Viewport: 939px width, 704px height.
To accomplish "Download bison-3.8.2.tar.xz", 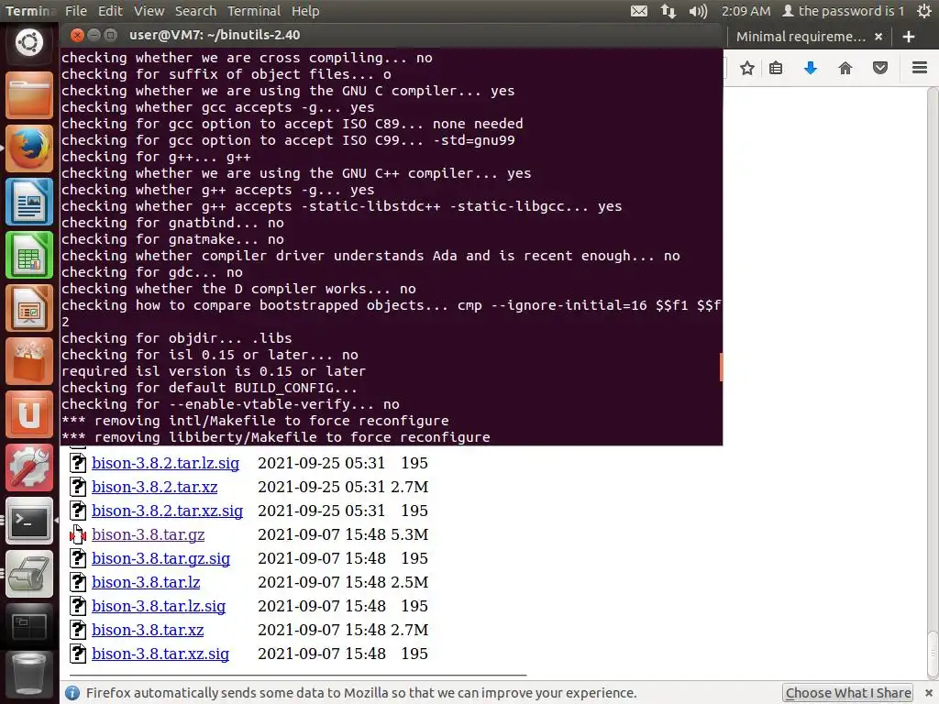I will click(x=154, y=487).
